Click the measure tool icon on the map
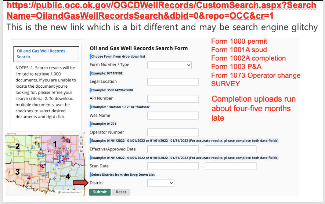The height and width of the screenshot is (204, 325). click(x=81, y=150)
